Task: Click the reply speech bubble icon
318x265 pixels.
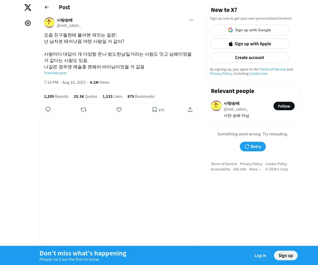Action: (48, 109)
